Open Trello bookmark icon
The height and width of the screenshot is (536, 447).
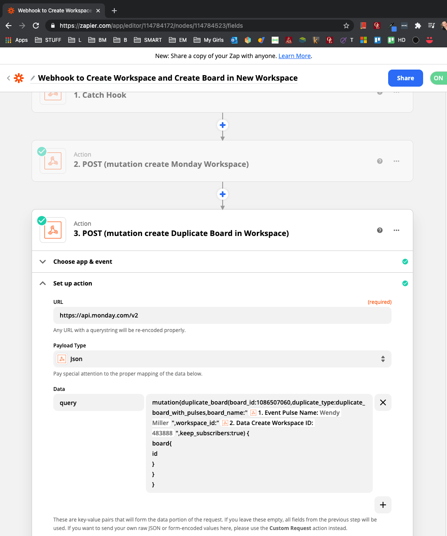tap(377, 40)
